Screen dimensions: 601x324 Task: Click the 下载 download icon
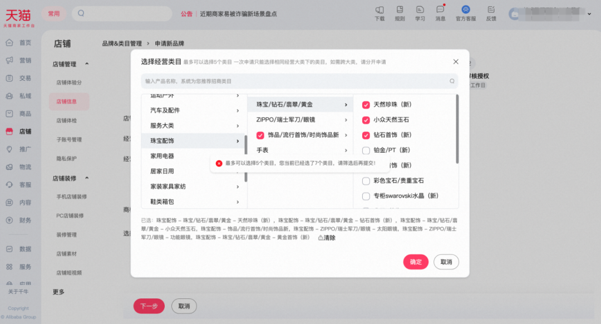pyautogui.click(x=380, y=12)
